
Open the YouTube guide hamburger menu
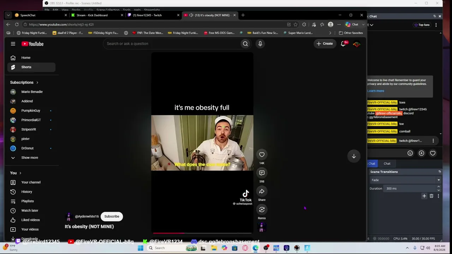click(x=13, y=44)
